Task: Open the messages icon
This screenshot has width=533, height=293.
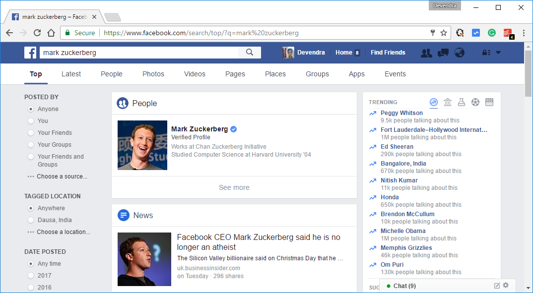Action: pyautogui.click(x=443, y=53)
